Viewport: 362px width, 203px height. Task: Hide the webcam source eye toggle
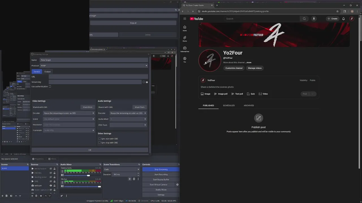pyautogui.click(x=51, y=186)
